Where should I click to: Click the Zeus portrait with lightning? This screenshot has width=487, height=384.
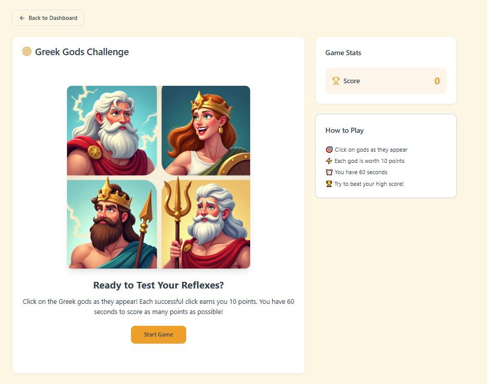click(112, 131)
